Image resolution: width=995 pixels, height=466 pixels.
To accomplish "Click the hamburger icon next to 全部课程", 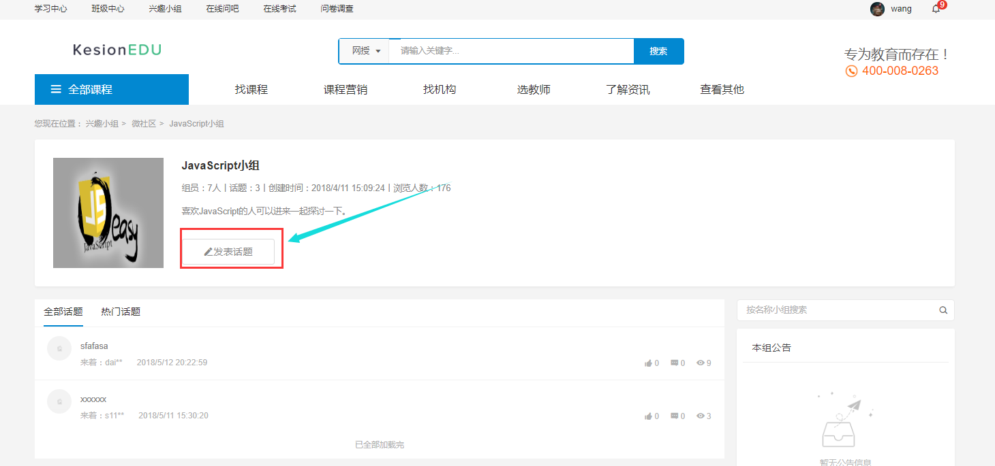I will click(55, 89).
